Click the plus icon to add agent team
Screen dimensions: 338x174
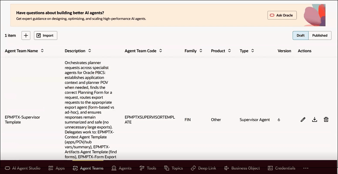coord(26,35)
